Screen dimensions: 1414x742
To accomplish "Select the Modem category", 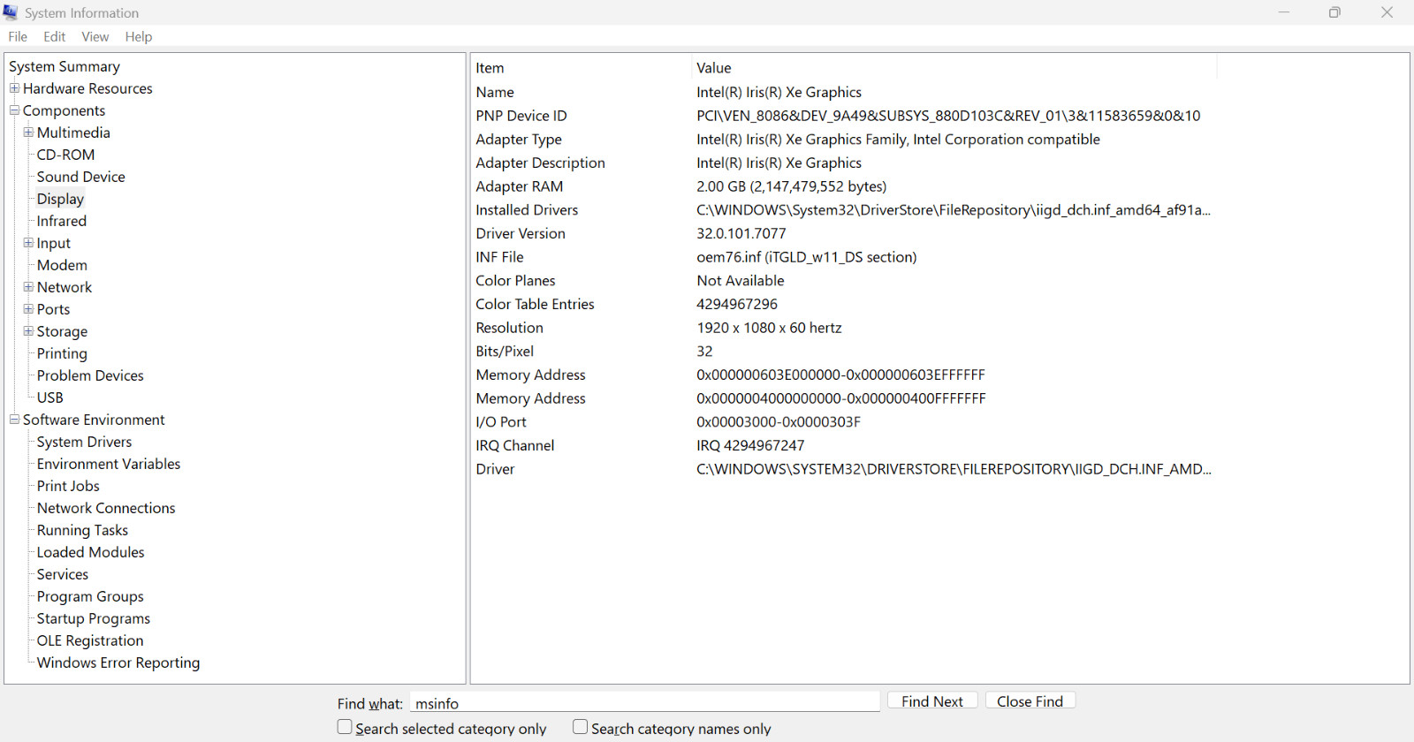I will point(62,265).
